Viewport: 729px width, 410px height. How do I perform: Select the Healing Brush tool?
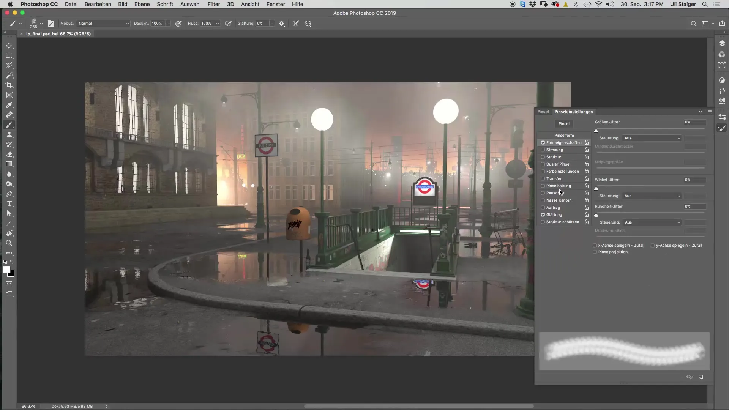click(x=9, y=115)
